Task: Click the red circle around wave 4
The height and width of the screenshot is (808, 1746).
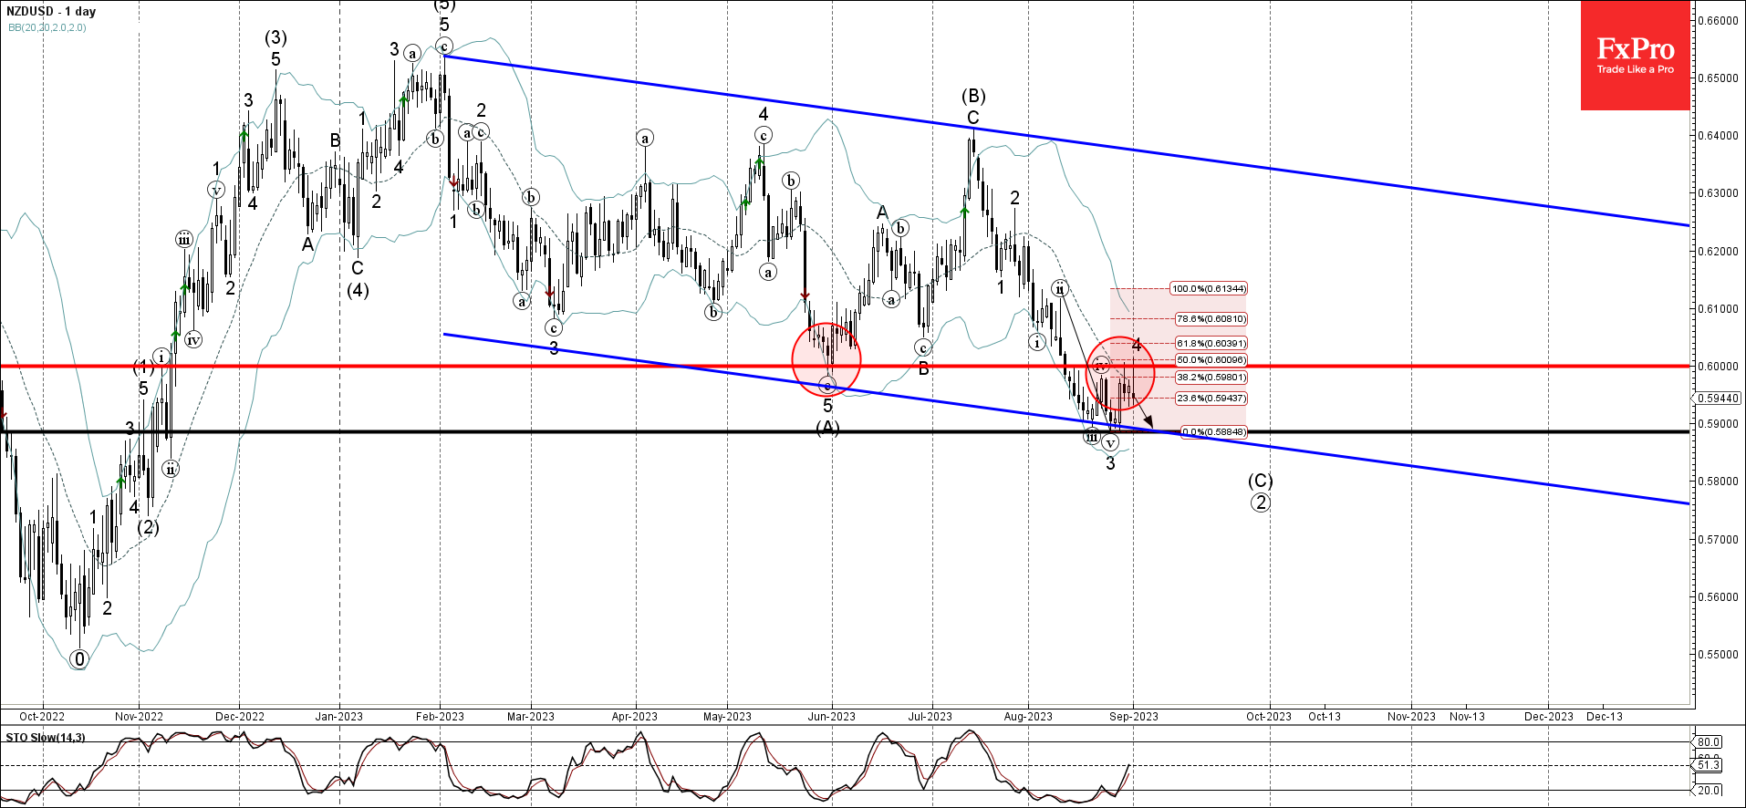Action: click(x=1120, y=372)
